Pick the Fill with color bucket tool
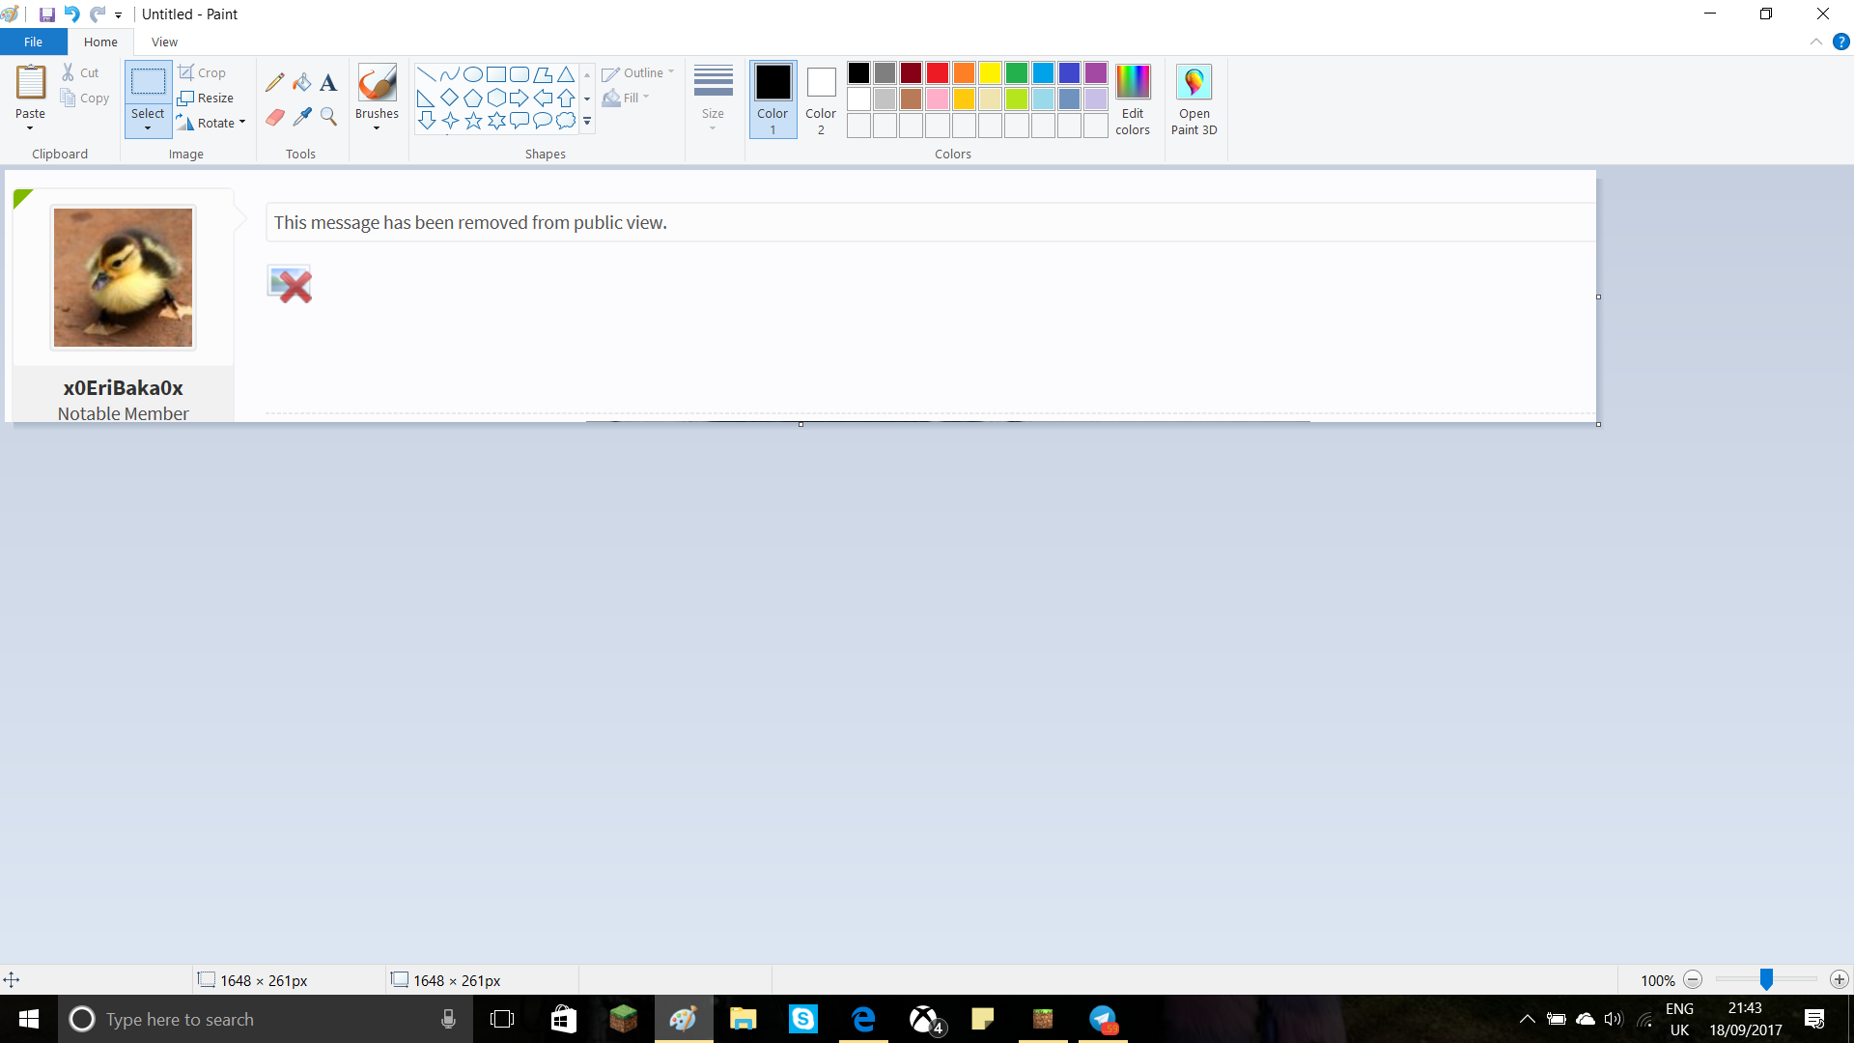This screenshot has height=1043, width=1854. (302, 83)
